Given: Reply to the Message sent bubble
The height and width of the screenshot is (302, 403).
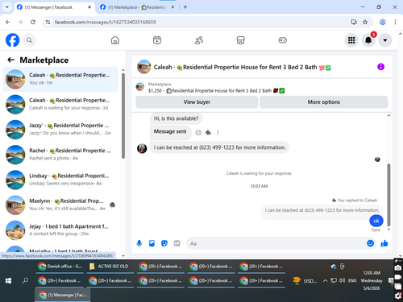Looking at the screenshot, I should coord(208,132).
